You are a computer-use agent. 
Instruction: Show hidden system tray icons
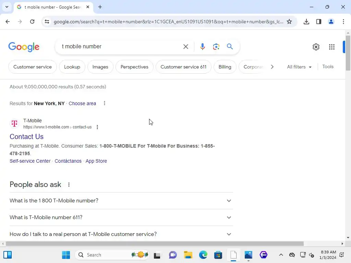point(281,255)
